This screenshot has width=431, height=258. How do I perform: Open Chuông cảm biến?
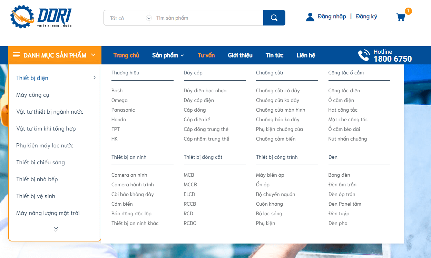point(276,139)
